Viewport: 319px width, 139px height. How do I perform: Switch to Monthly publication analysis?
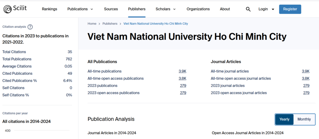[304, 119]
